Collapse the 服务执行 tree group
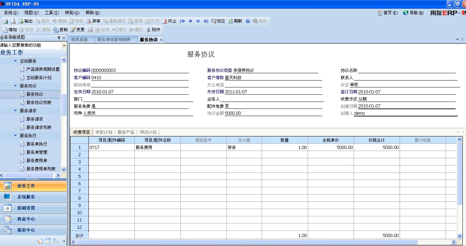The height and width of the screenshot is (246, 466). (x=16, y=136)
